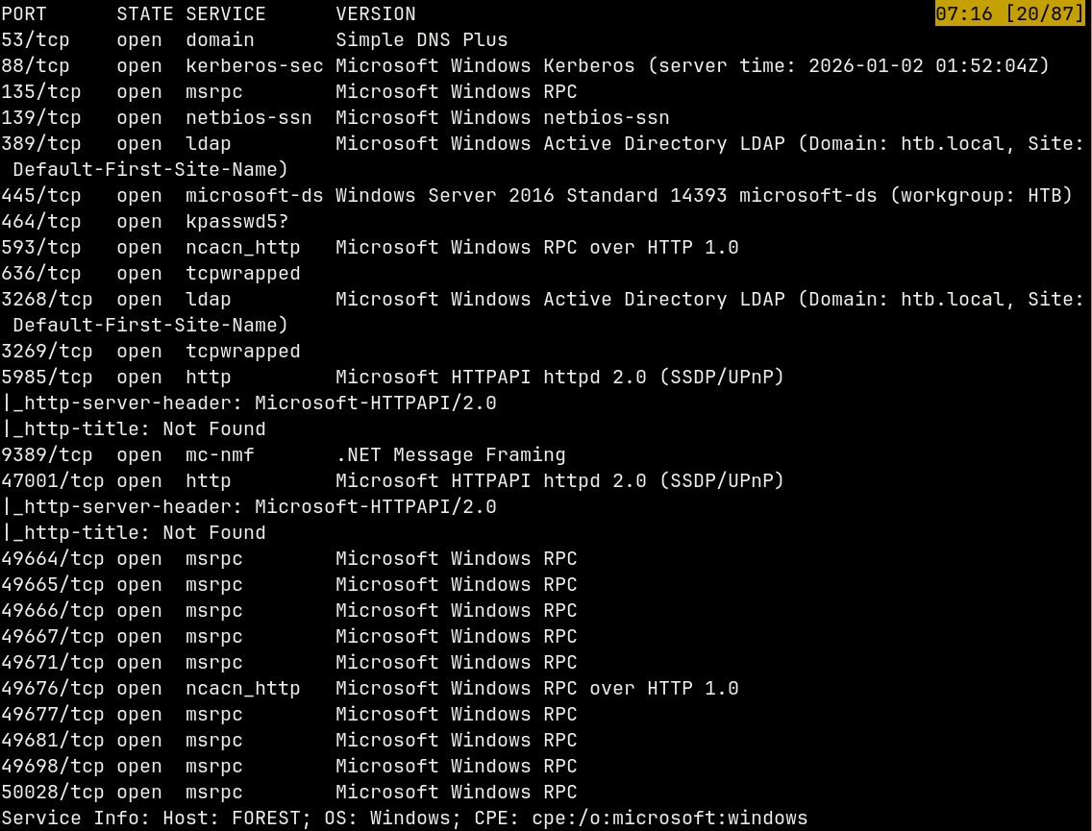Screen dimensions: 1092x831
Task: Click the 07:16 [20/87] copy-mode indicator
Action: 1009,14
